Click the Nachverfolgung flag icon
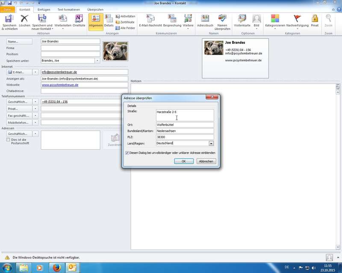Screen dimensions: 342x273 coord(297,19)
